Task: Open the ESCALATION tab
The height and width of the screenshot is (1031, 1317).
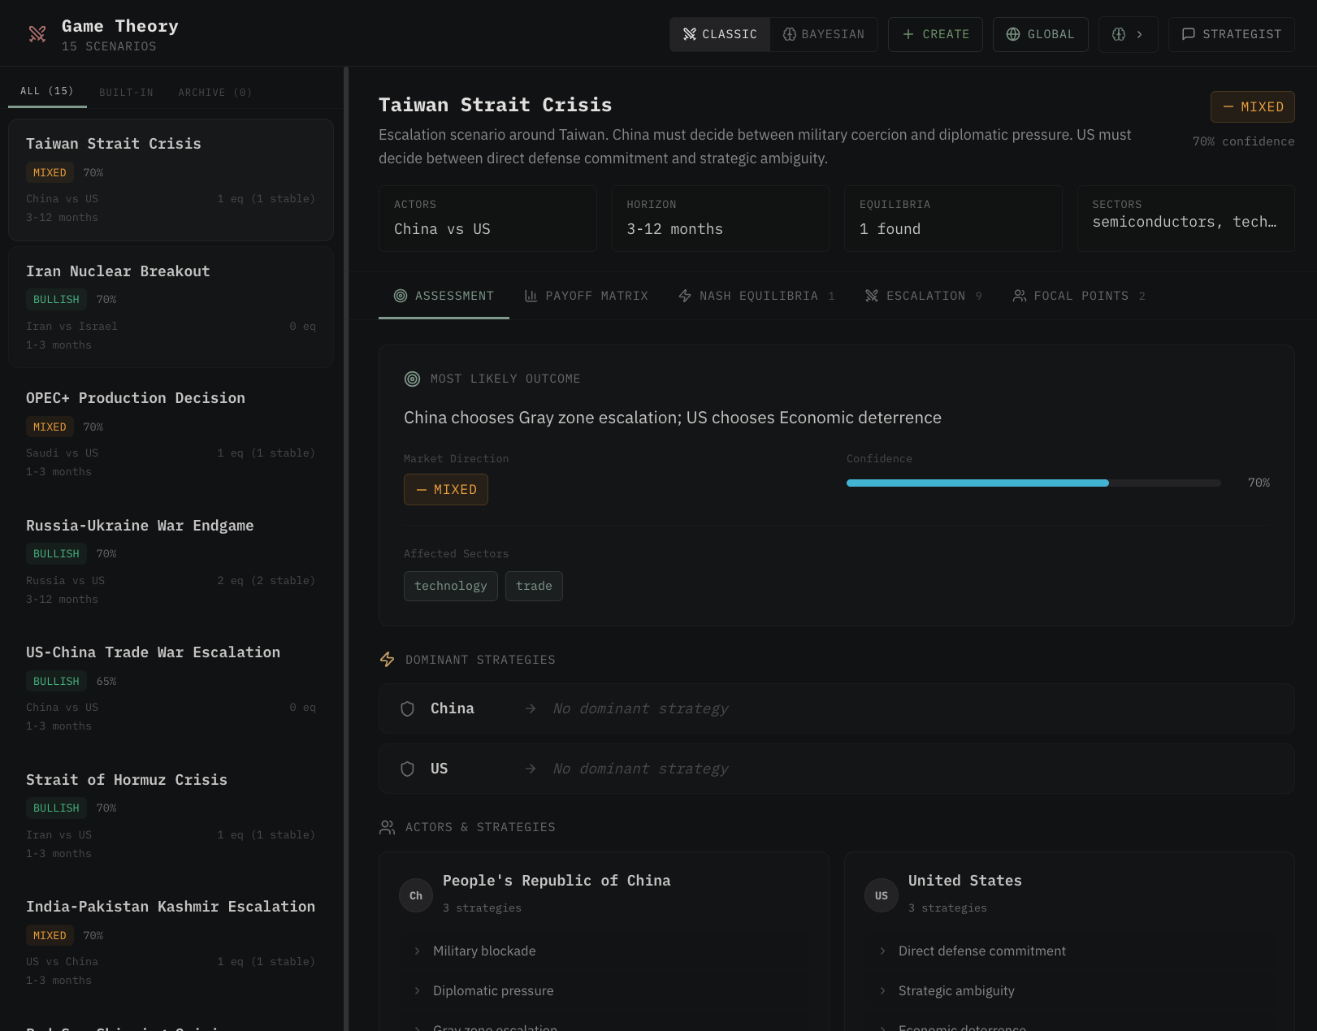Action: point(924,296)
